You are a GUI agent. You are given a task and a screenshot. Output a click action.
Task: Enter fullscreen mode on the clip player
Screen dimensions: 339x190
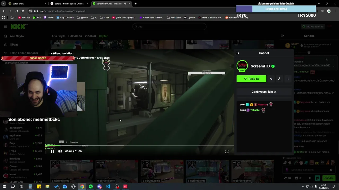227,151
